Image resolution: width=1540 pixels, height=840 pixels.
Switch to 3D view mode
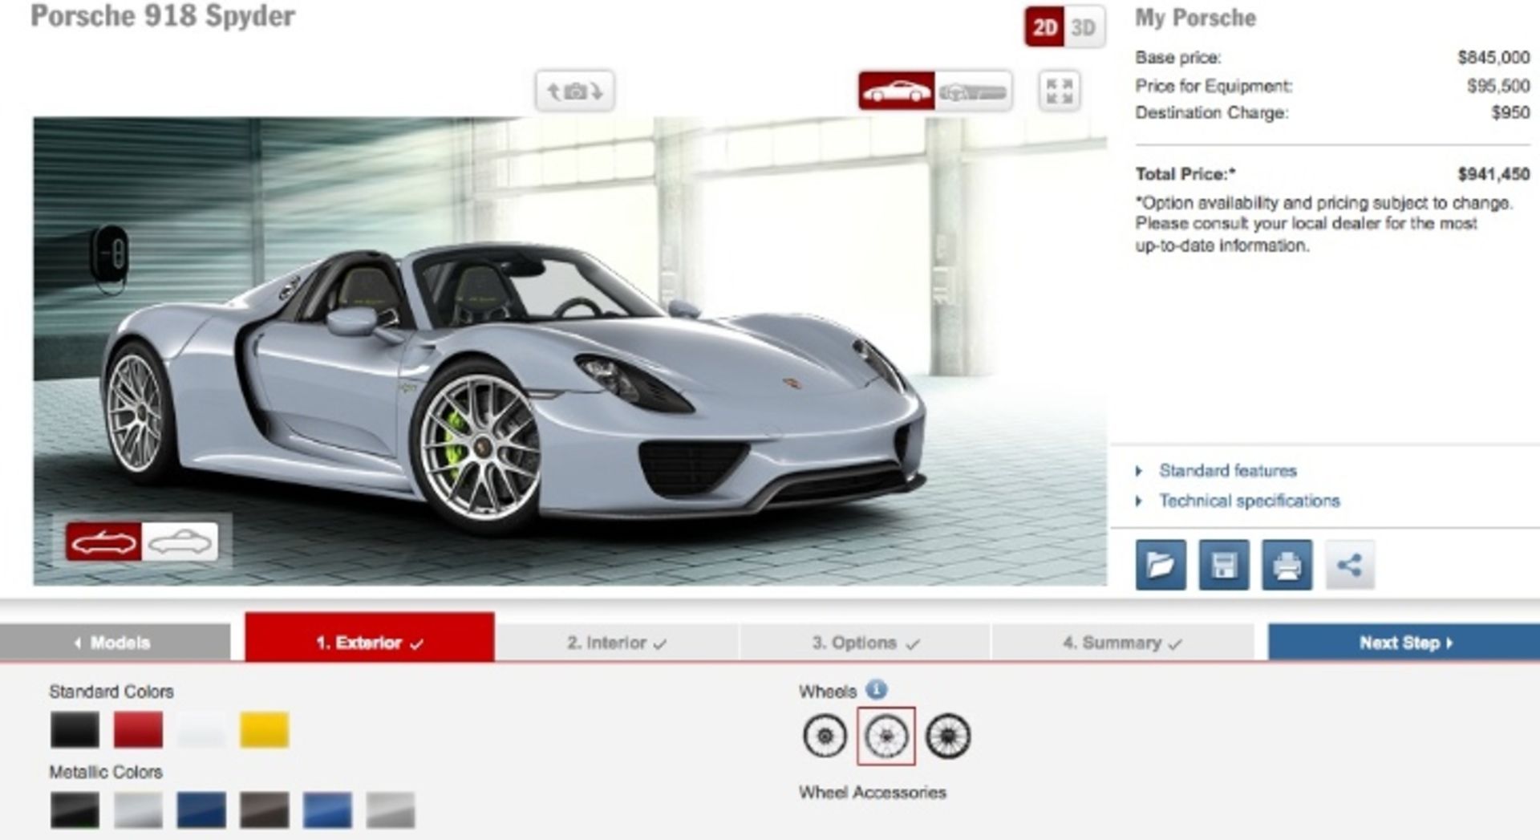(x=1083, y=28)
